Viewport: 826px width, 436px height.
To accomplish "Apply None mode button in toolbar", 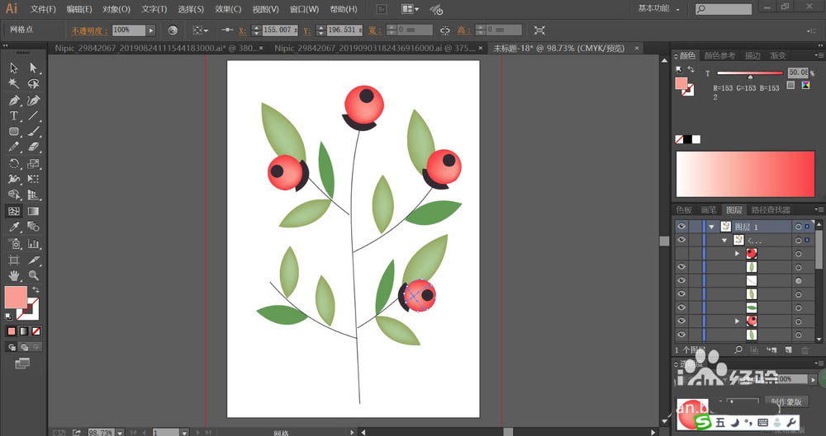I will pos(36,331).
